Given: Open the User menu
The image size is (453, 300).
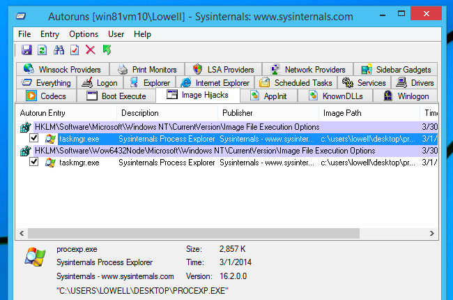Looking at the screenshot, I should (x=116, y=34).
